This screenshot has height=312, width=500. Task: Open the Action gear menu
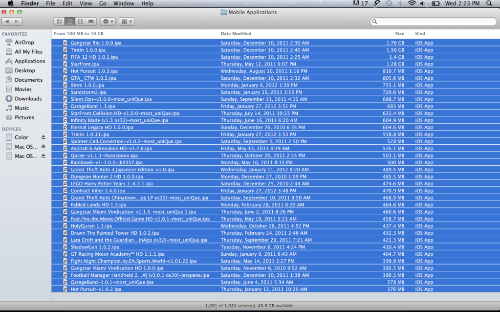coord(108,22)
